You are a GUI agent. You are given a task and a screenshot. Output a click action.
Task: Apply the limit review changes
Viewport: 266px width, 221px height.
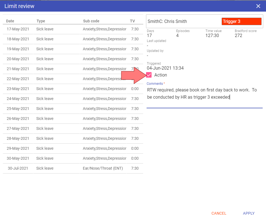click(249, 213)
